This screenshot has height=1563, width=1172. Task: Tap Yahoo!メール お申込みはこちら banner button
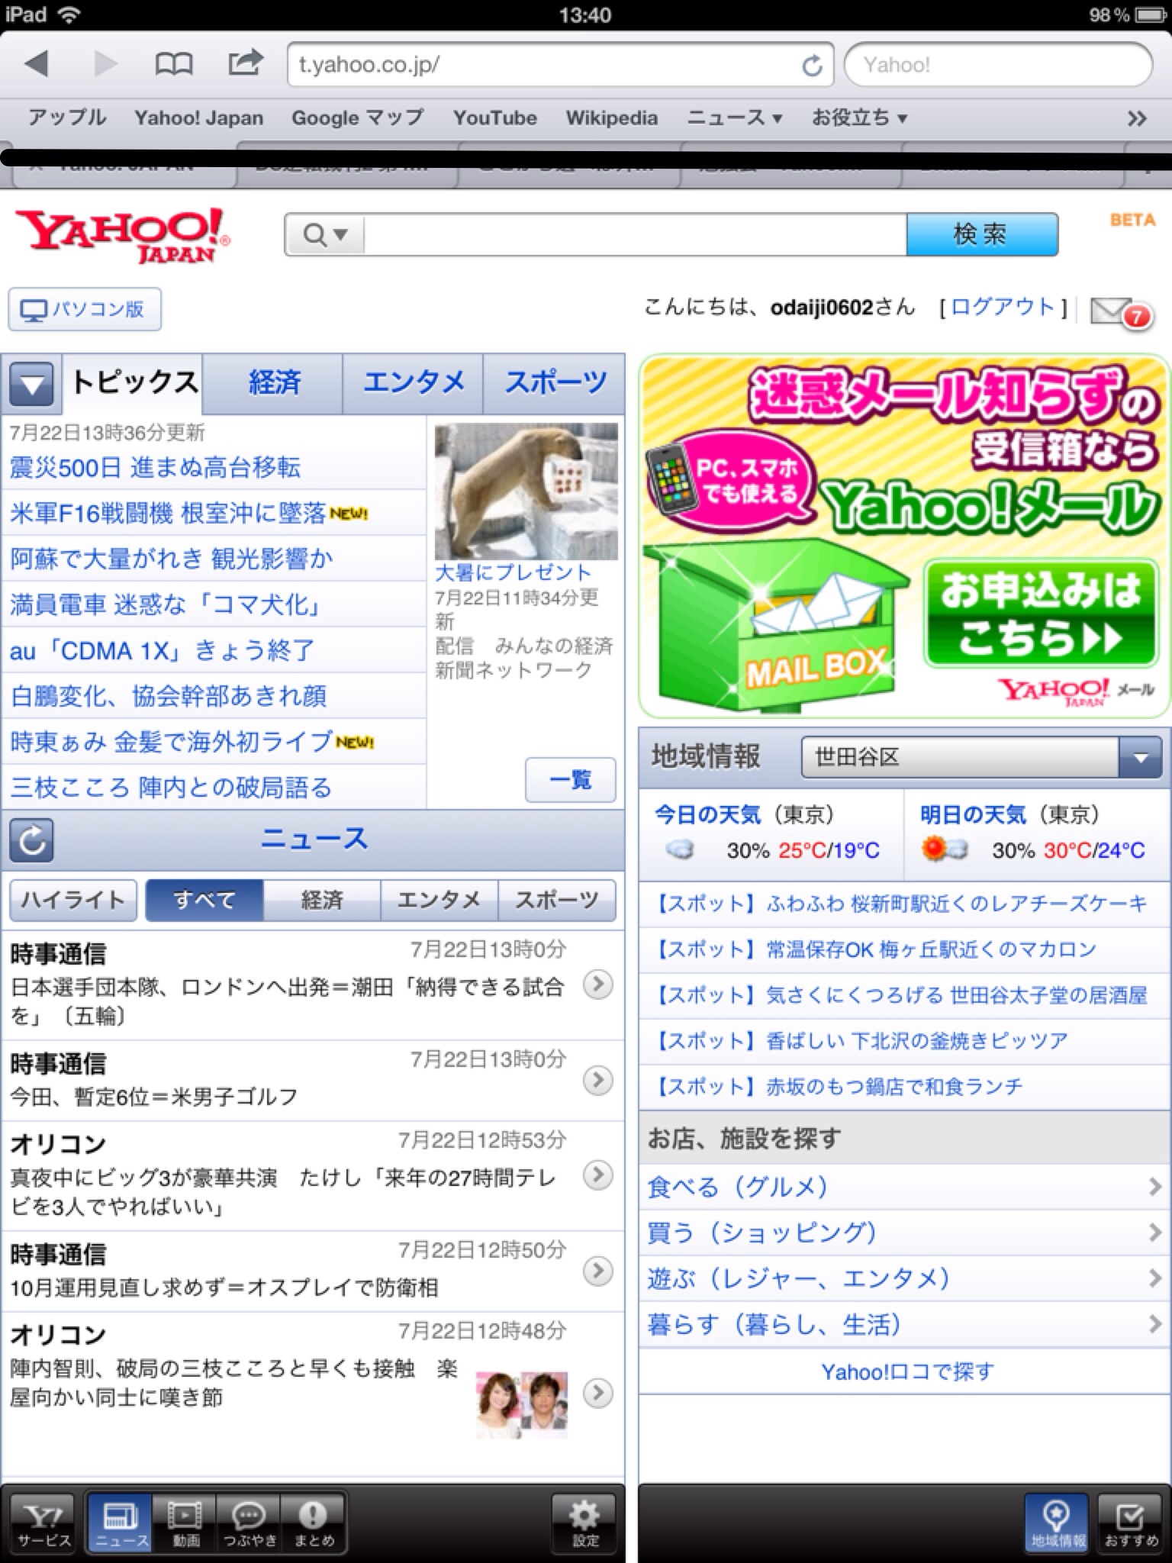1040,613
